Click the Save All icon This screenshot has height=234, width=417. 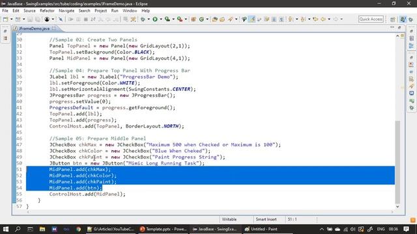click(x=38, y=19)
